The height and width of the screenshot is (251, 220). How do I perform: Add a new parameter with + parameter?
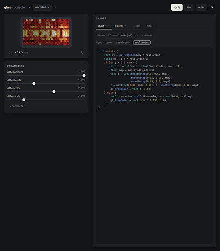click(x=17, y=106)
